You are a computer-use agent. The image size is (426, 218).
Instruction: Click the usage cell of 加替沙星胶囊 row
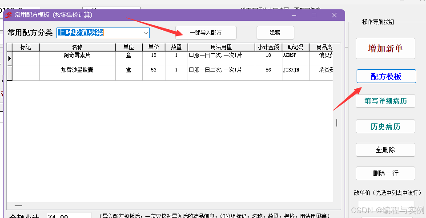click(x=221, y=73)
